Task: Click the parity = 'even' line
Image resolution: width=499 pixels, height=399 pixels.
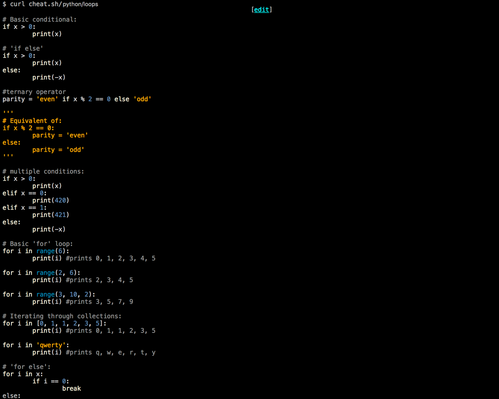Action: [60, 135]
